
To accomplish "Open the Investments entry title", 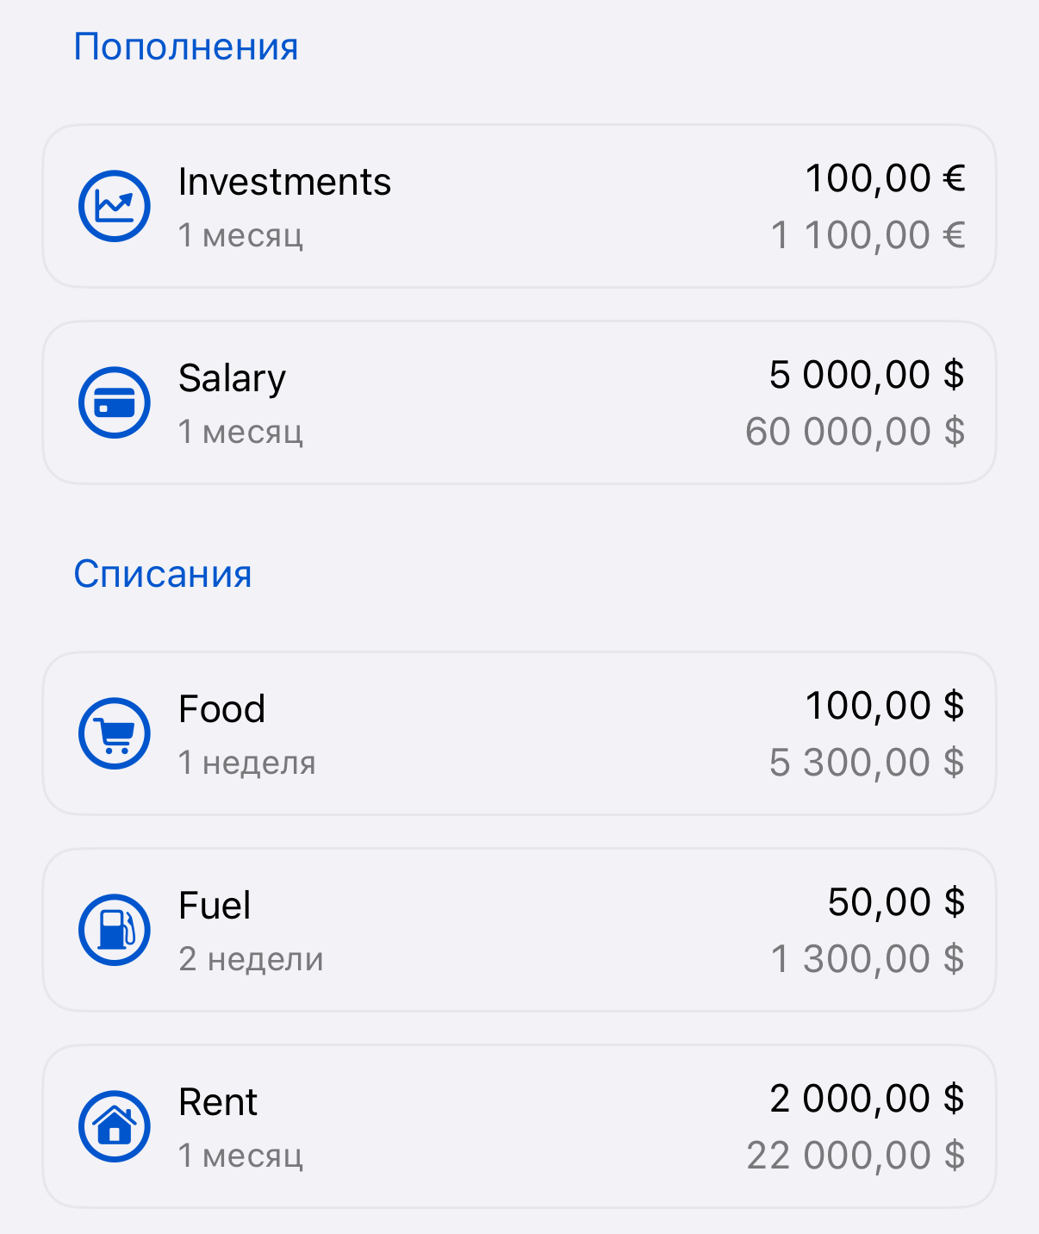I will (284, 182).
